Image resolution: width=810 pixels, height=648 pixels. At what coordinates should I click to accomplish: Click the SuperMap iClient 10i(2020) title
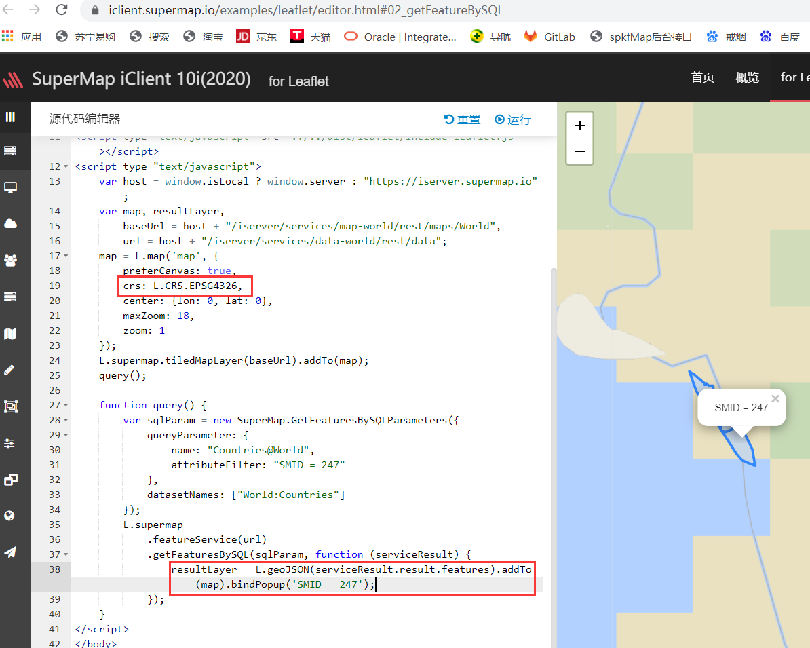[x=142, y=79]
